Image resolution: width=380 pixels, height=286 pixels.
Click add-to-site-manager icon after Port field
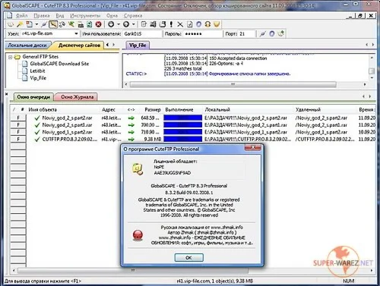pyautogui.click(x=281, y=33)
